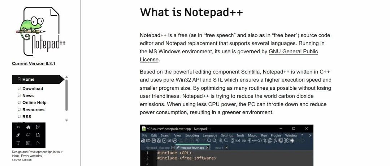This screenshot has height=166, width=390.
Task: Click Document Map icon in Notepad++ toolbar
Action: [x=265, y=140]
